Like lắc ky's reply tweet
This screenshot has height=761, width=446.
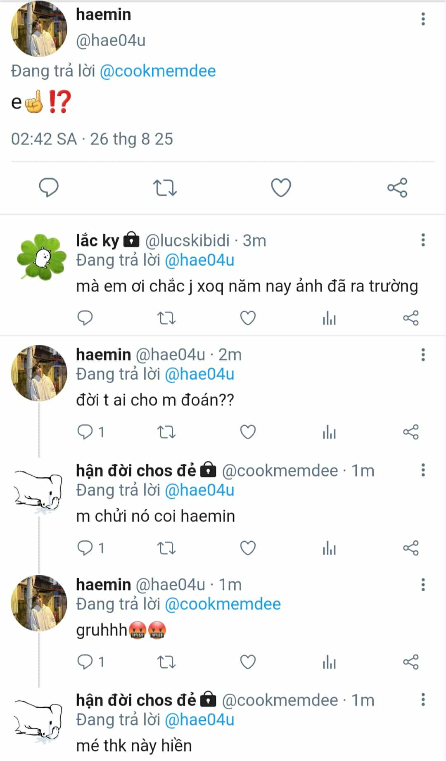click(248, 318)
